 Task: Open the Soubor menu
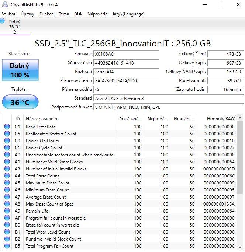click(x=8, y=14)
